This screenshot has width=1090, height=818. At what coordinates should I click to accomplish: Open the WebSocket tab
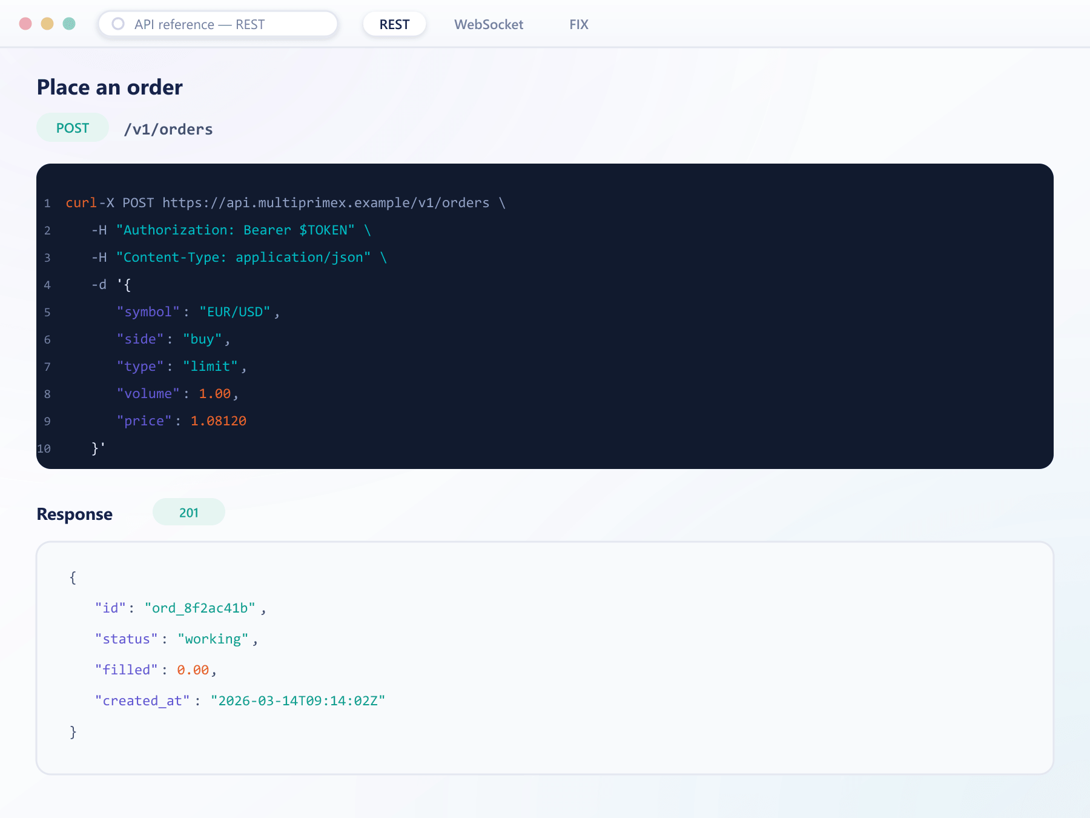click(x=489, y=24)
